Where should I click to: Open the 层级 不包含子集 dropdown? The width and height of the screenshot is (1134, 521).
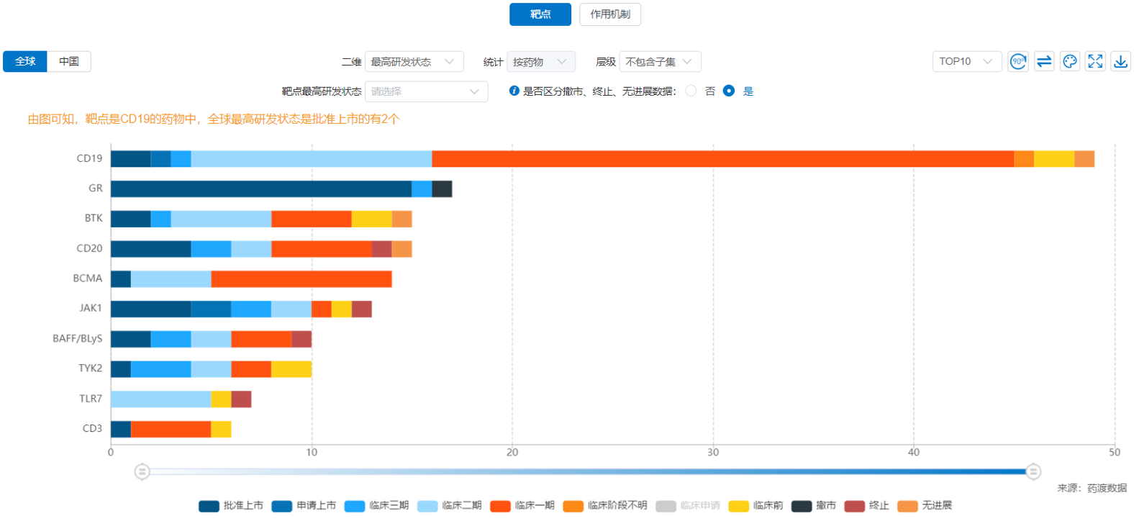tap(660, 62)
